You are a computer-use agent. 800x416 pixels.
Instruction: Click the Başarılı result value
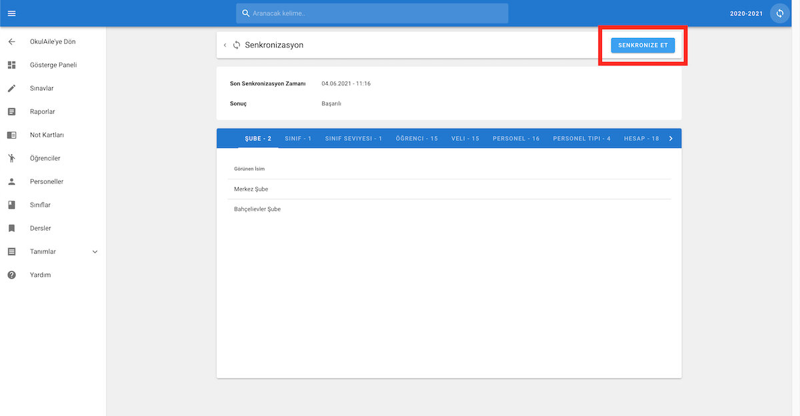[331, 104]
